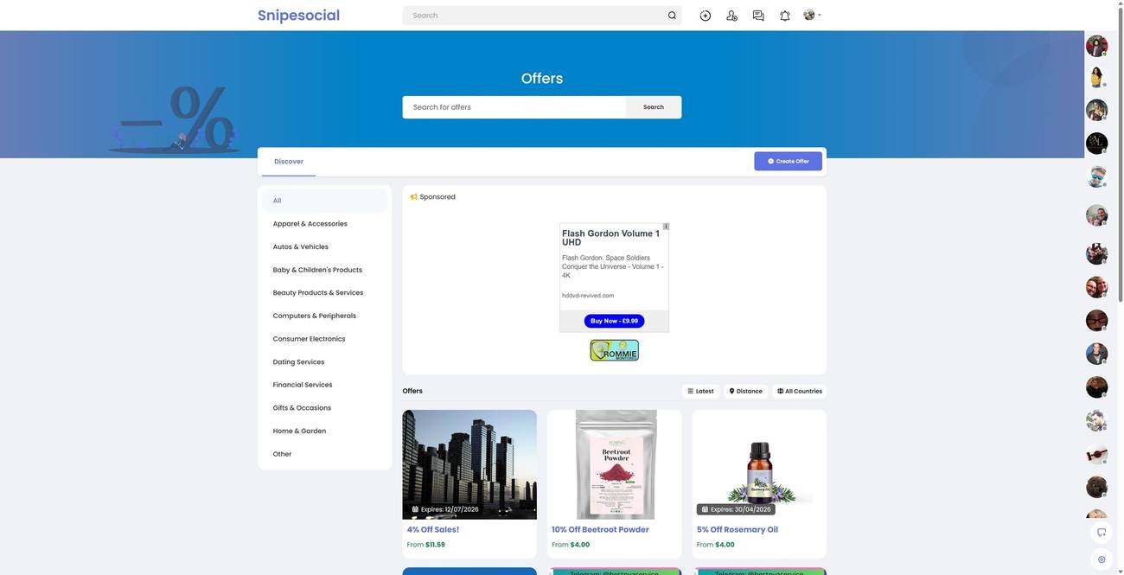The image size is (1124, 575).
Task: Open the Financial Services category
Action: [x=325, y=385]
